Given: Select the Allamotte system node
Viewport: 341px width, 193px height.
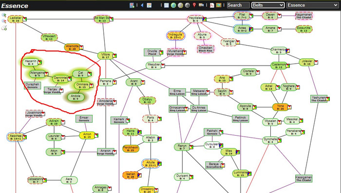Looking at the screenshot, I should coord(72,47).
